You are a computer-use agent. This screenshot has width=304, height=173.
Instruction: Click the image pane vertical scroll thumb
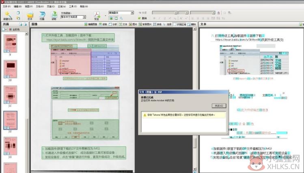tap(195, 143)
